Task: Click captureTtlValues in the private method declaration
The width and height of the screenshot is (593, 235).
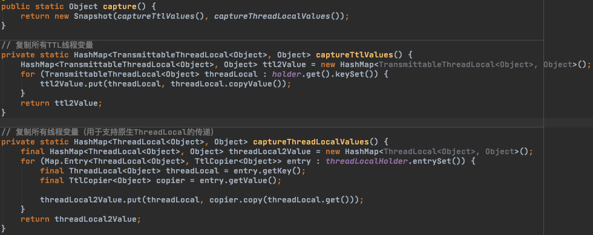Action: [355, 55]
